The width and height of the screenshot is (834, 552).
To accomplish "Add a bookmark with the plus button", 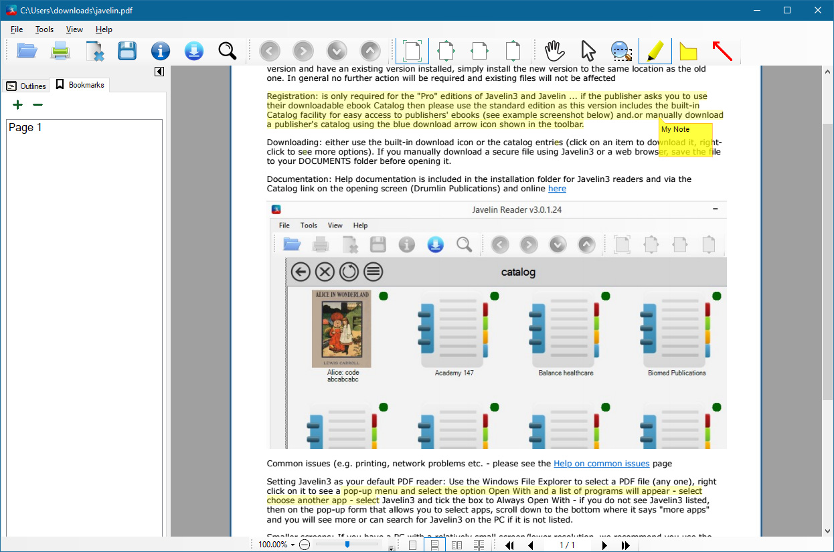I will [17, 104].
